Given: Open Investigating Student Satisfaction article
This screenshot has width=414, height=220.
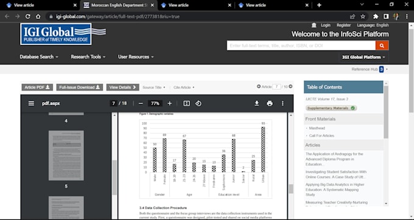Looking at the screenshot, I should [336, 174].
